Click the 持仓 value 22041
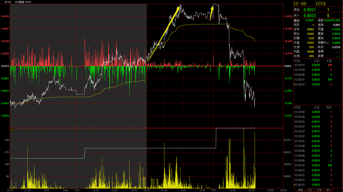Image resolution: width=343 pixels, height=192 pixels. tap(310, 34)
